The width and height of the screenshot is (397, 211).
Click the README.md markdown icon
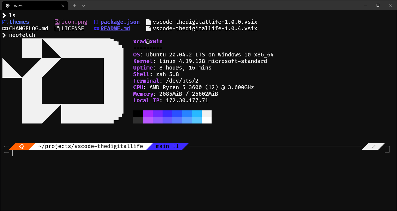96,28
